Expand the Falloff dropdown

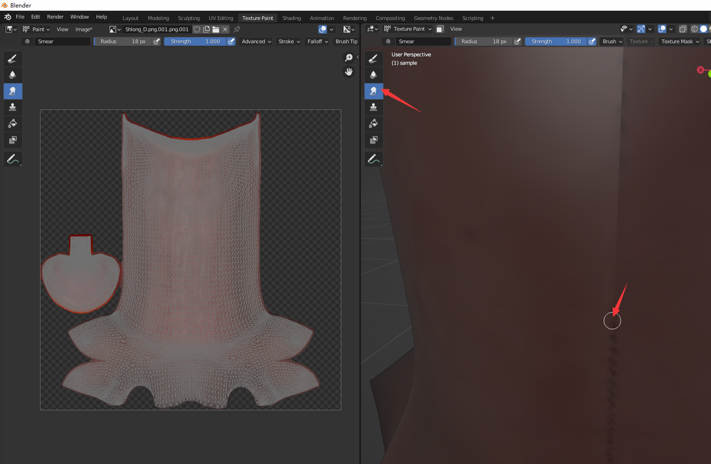tap(318, 42)
